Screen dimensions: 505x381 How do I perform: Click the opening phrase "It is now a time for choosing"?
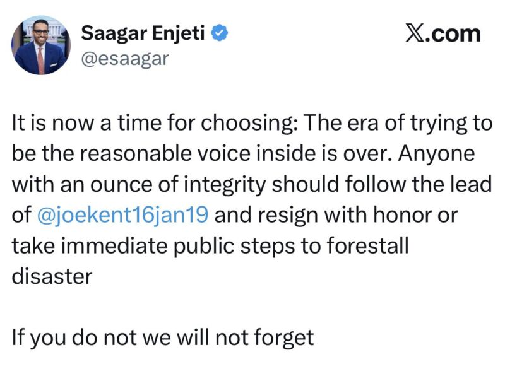151,124
